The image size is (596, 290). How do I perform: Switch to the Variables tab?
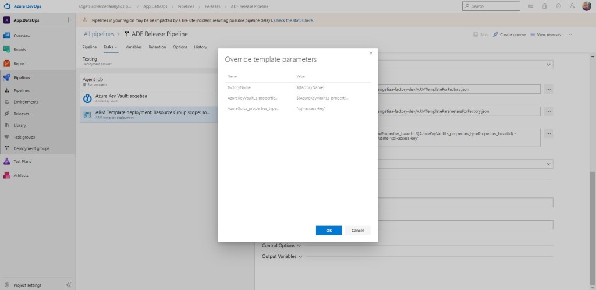coord(133,47)
